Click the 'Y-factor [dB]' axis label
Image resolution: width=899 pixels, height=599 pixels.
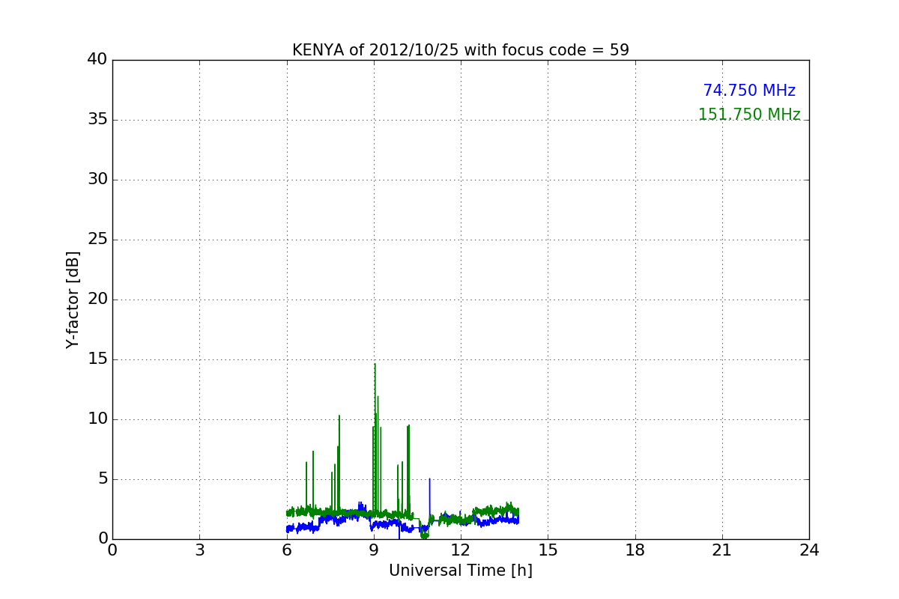(73, 299)
